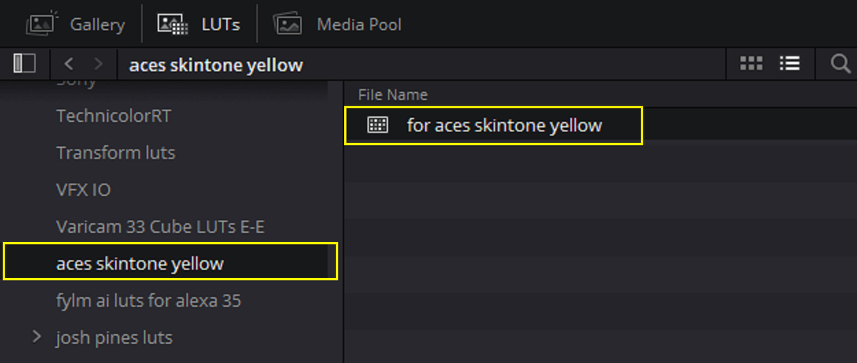The height and width of the screenshot is (363, 857).
Task: Open the Gallery panel icon
Action: click(x=41, y=24)
